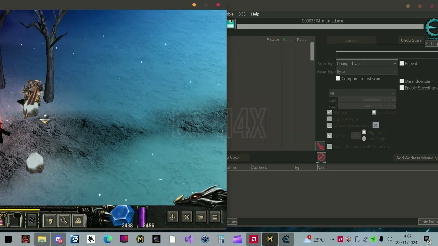The width and height of the screenshot is (438, 246).
Task: Toggle the Executable checkbox
Action: 374,112
